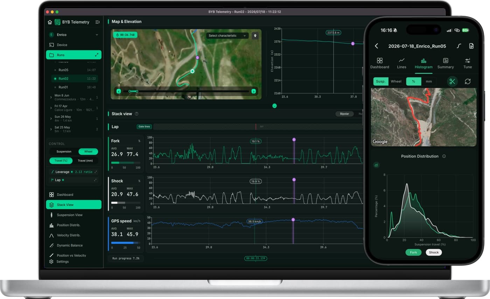Select Stack View in the sidebar
The height and width of the screenshot is (299, 490).
tap(73, 205)
